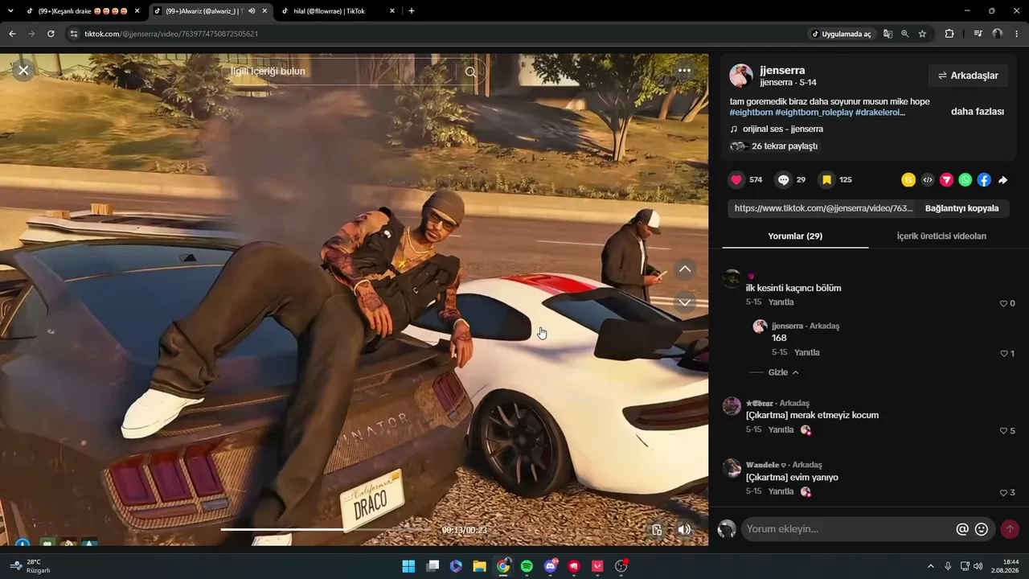Insert a mention with the @ icon
The height and width of the screenshot is (579, 1029).
pos(962,529)
